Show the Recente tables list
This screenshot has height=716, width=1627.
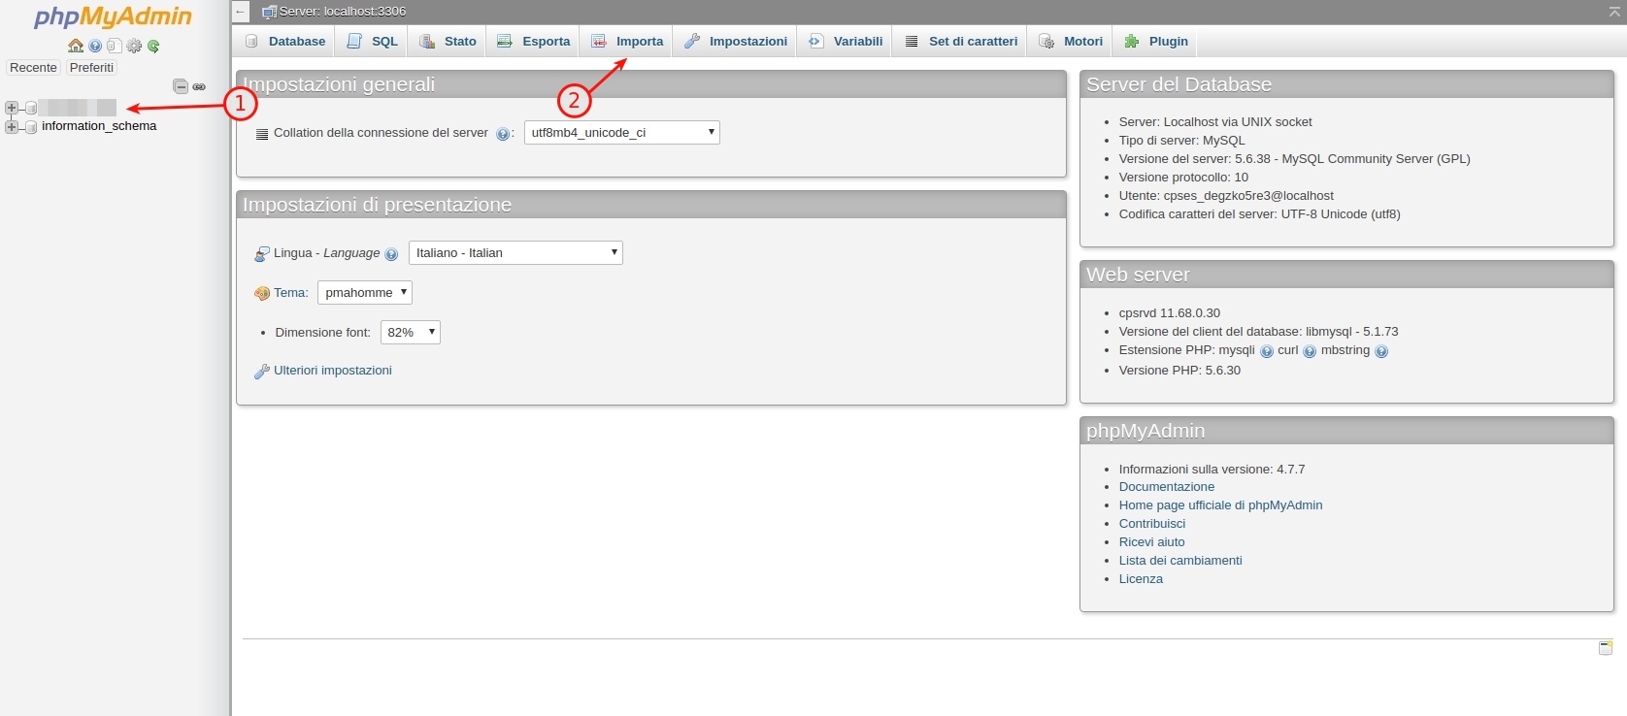point(33,67)
